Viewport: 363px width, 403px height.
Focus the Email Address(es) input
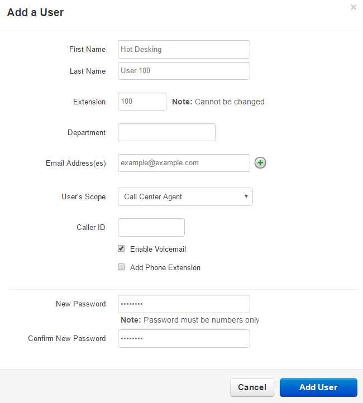point(184,163)
